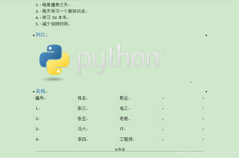The width and height of the screenshot is (239, 158).
Task: Open the 表格 heading link
Action: coord(40,91)
